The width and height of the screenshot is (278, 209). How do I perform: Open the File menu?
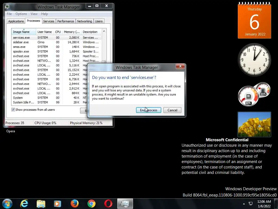pyautogui.click(x=9, y=14)
